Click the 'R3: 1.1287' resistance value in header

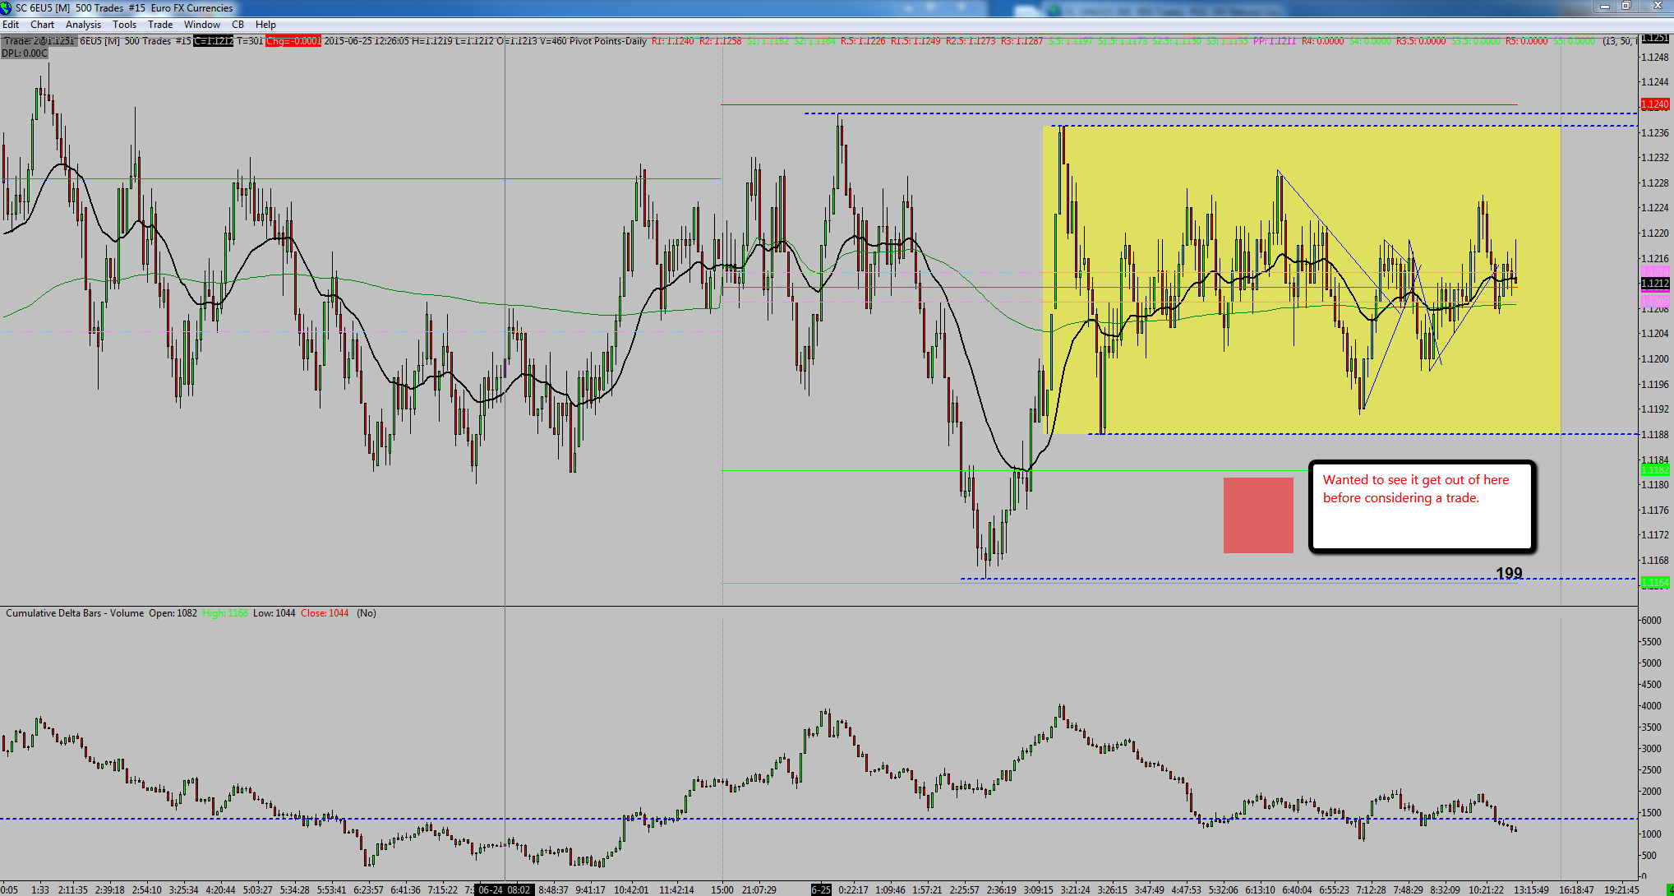(1021, 41)
